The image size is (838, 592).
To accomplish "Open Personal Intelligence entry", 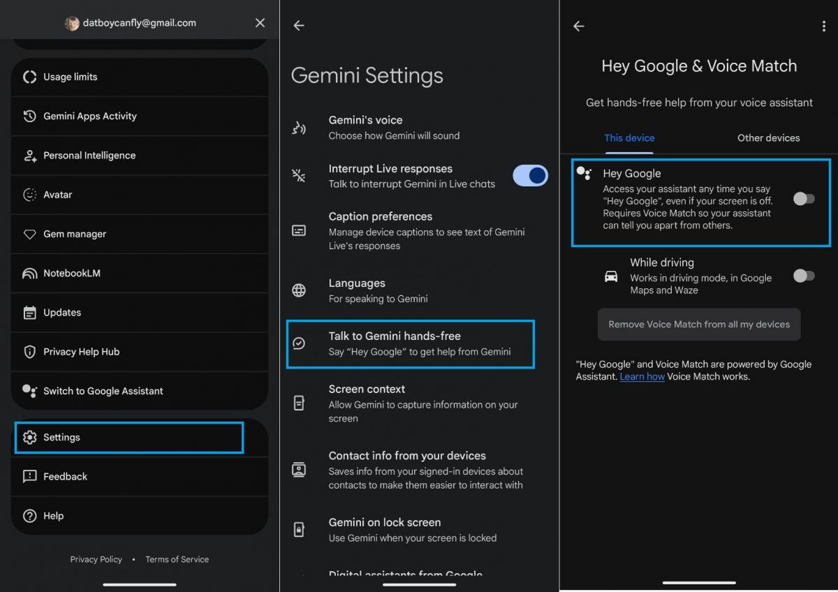I will click(140, 156).
